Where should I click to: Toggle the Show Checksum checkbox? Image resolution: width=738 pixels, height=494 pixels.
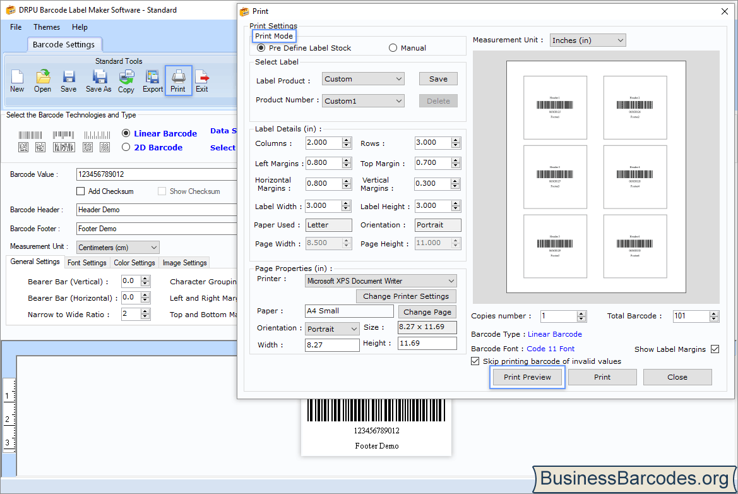pyautogui.click(x=162, y=191)
